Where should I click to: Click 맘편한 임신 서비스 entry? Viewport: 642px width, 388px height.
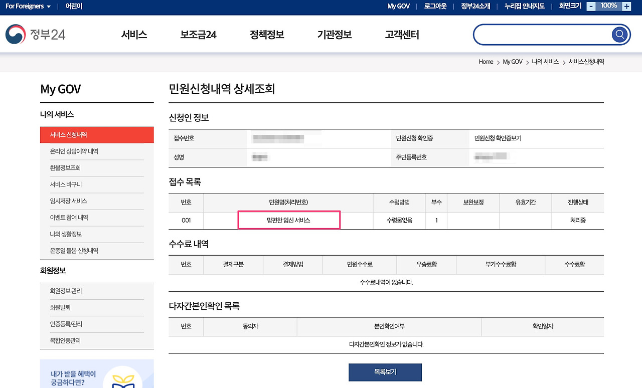click(288, 220)
